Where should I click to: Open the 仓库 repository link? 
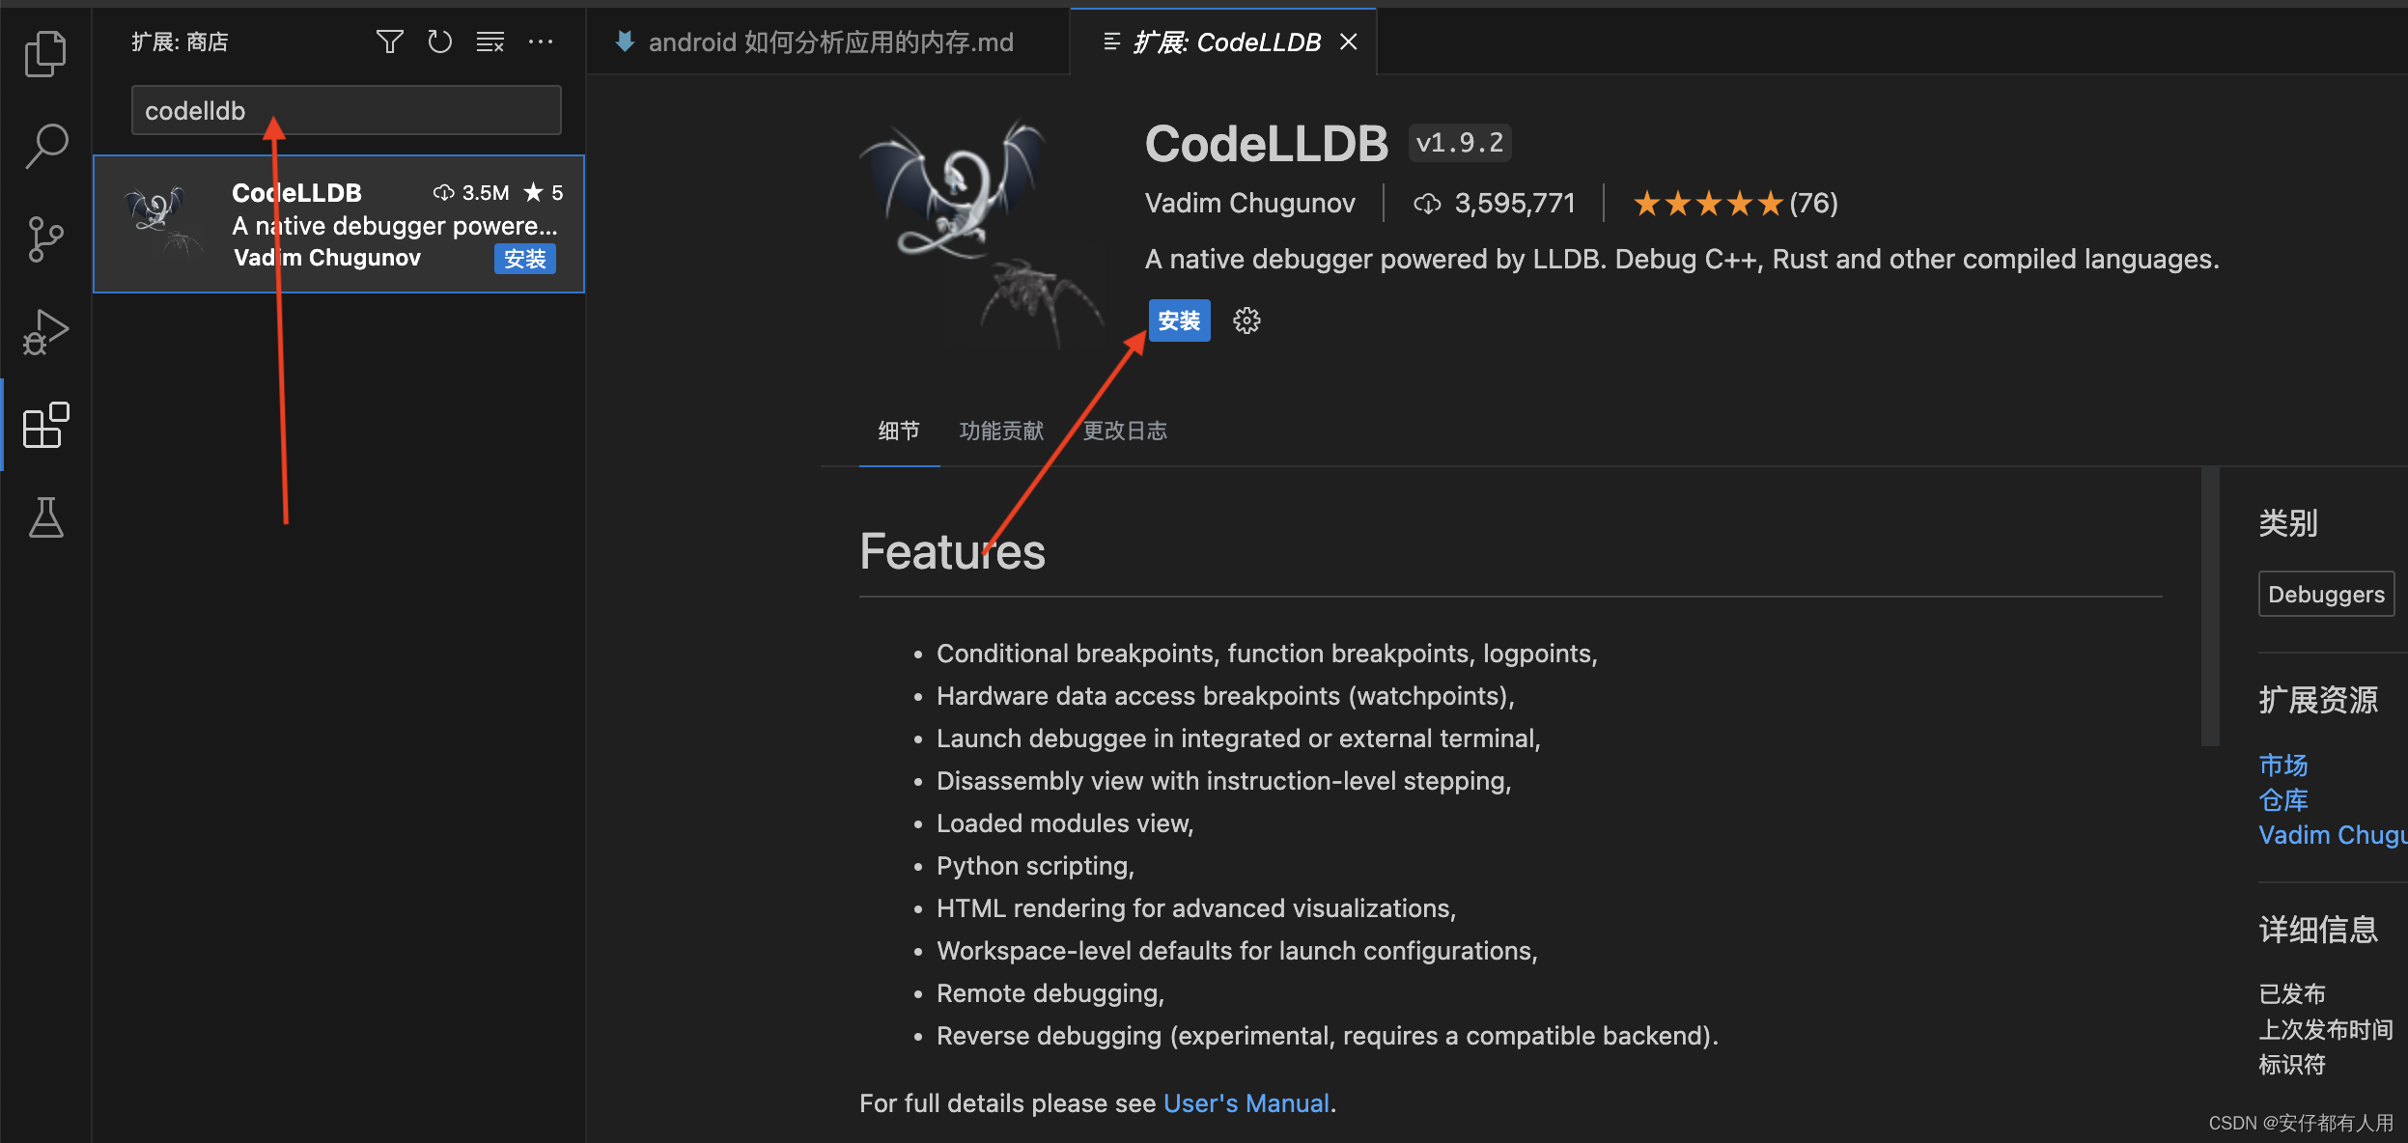pos(2282,800)
